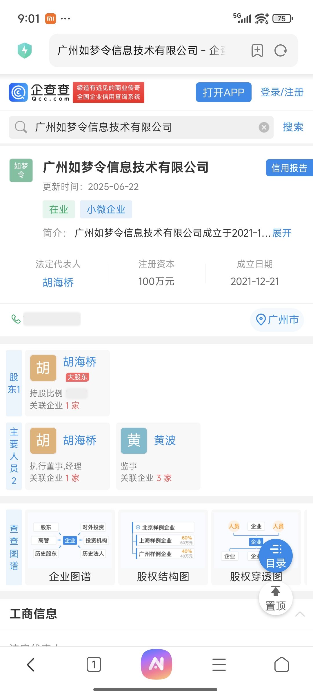Go back with browser back arrow
This screenshot has height=696, width=313.
tap(31, 664)
